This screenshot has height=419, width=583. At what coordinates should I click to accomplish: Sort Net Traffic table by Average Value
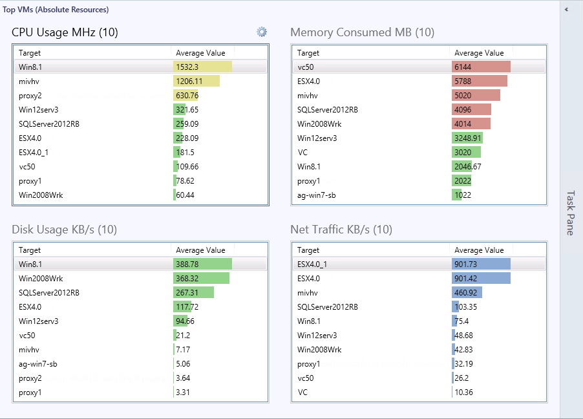click(x=479, y=250)
